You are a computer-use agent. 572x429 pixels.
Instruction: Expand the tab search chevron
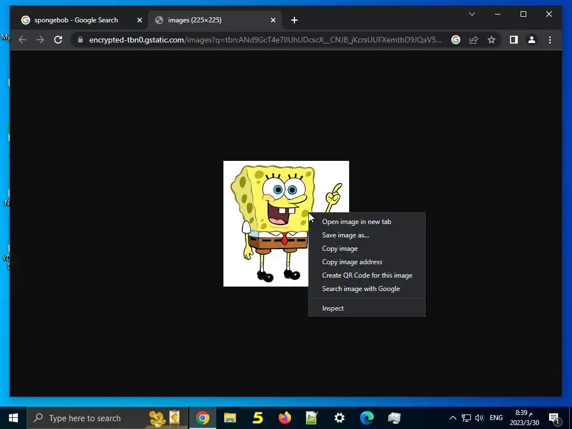[x=471, y=14]
